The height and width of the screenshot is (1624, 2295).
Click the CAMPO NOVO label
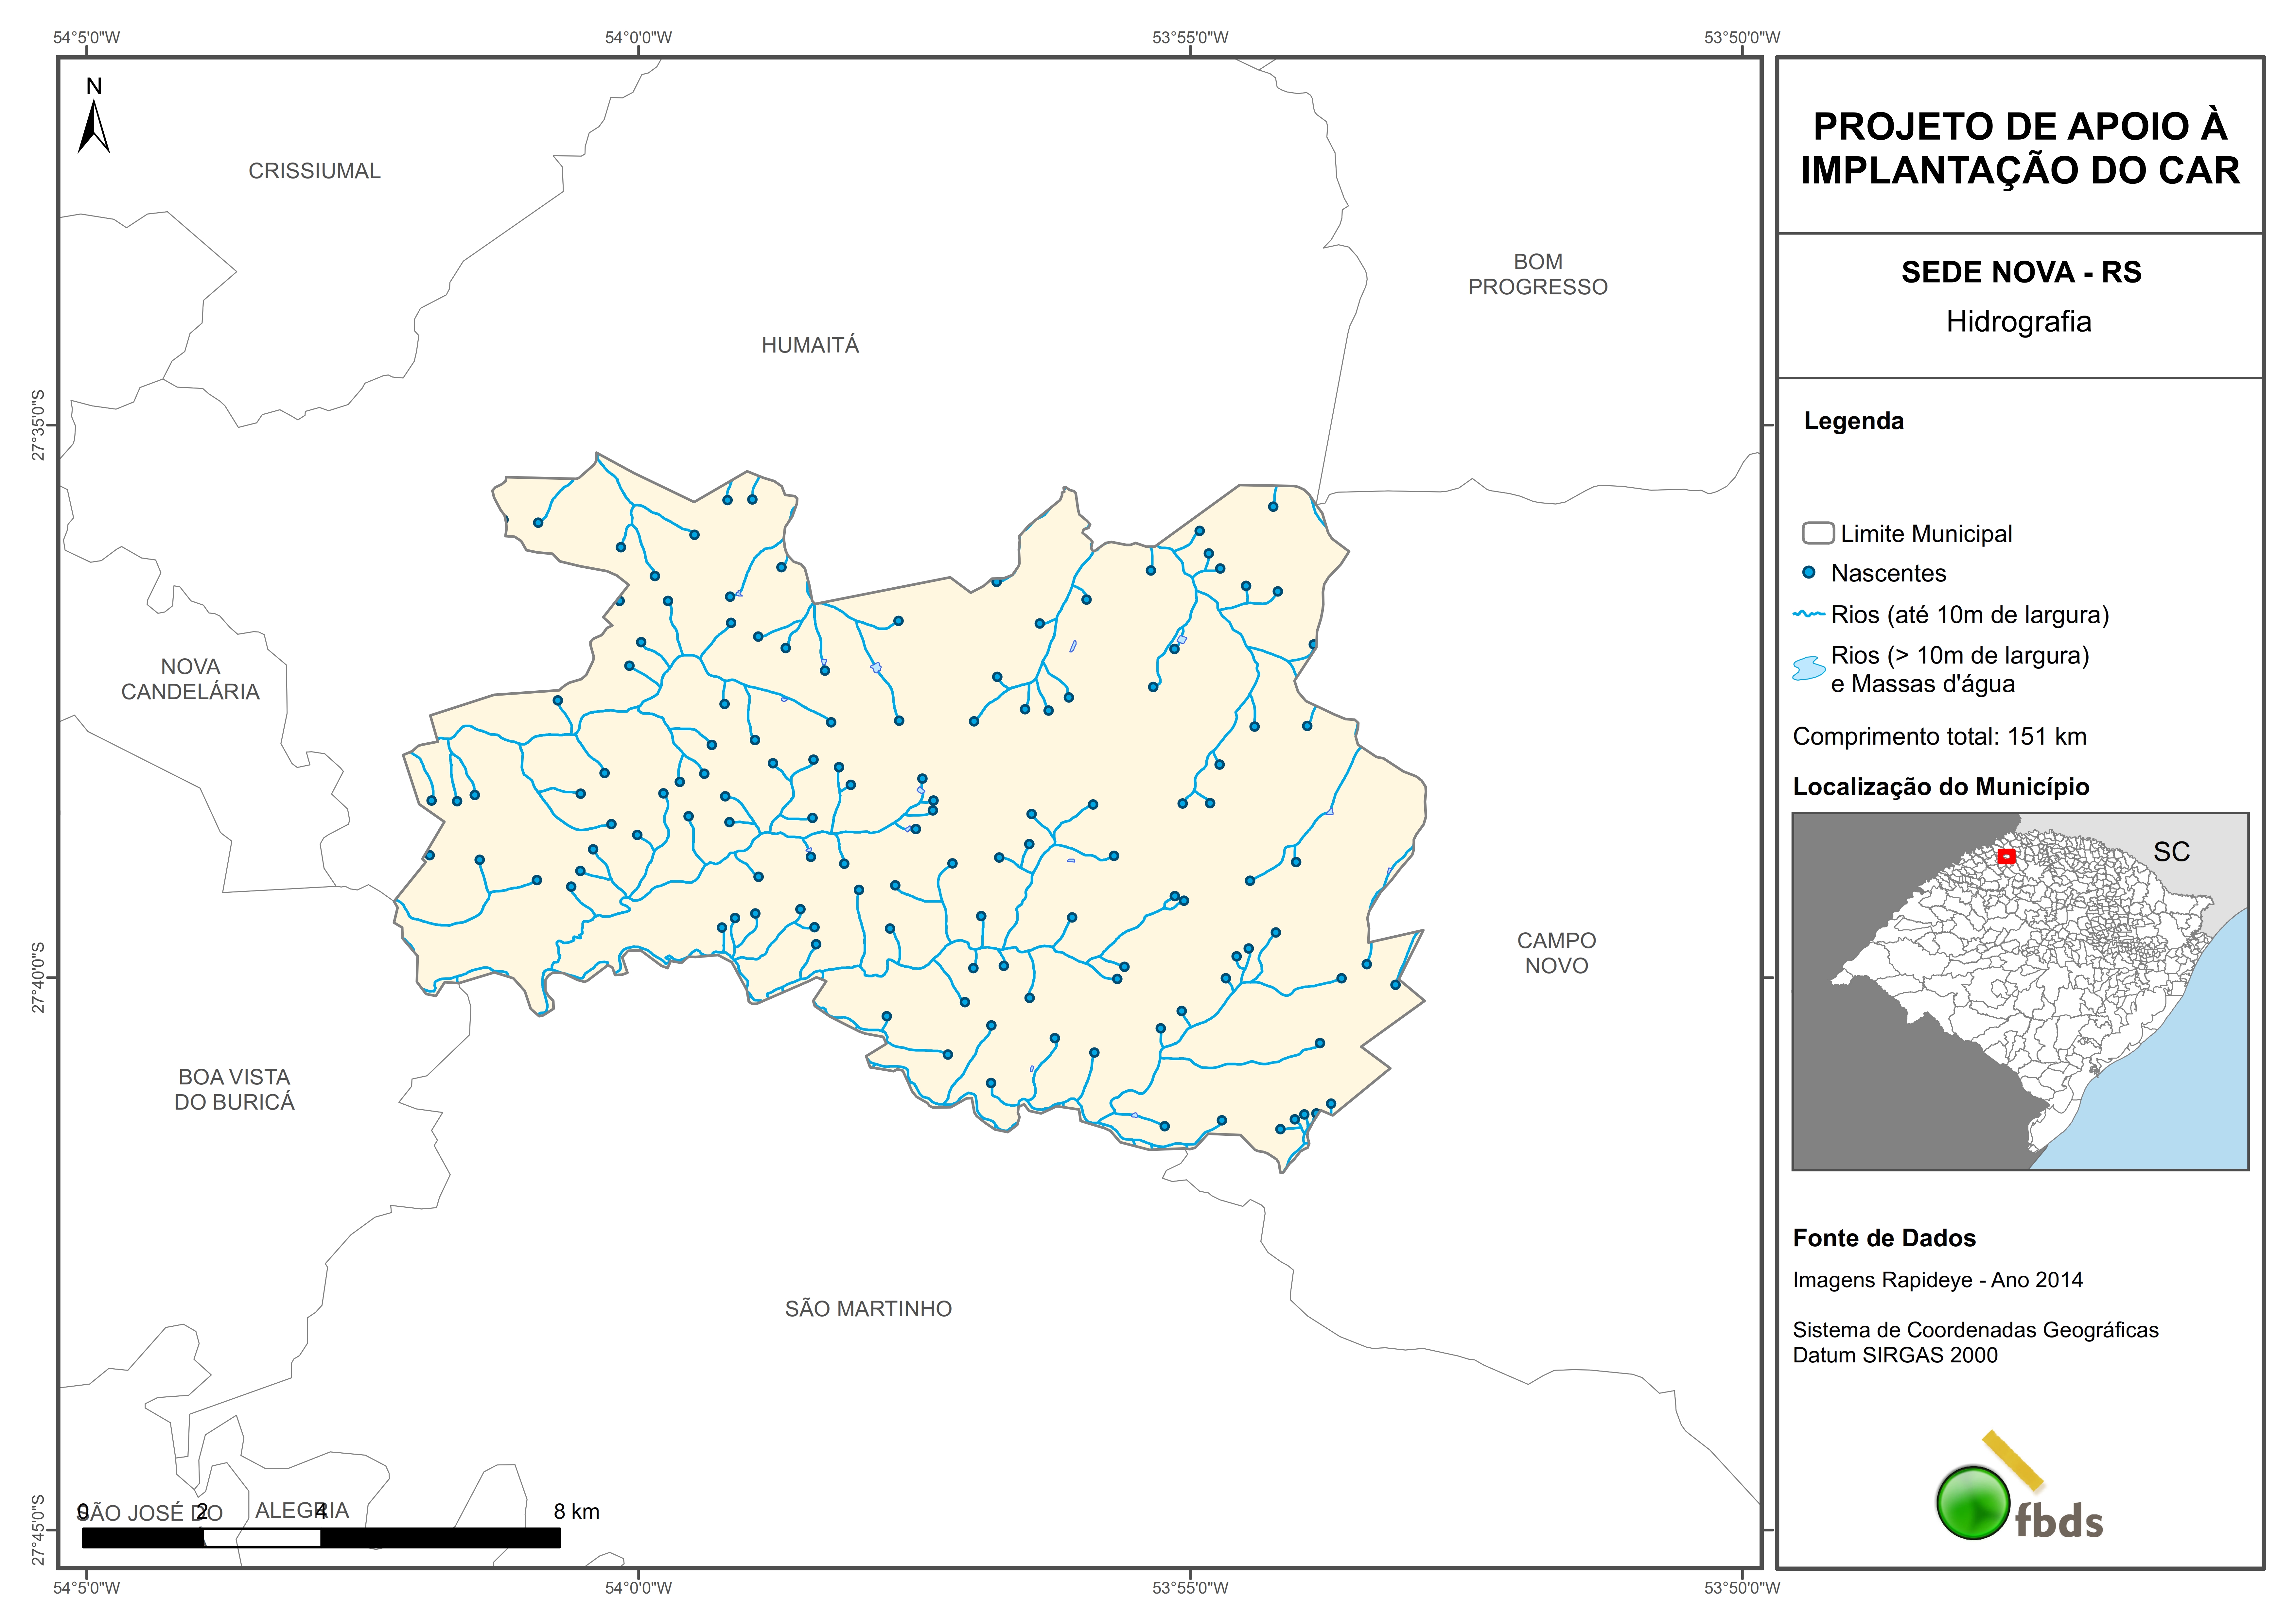(x=1556, y=953)
